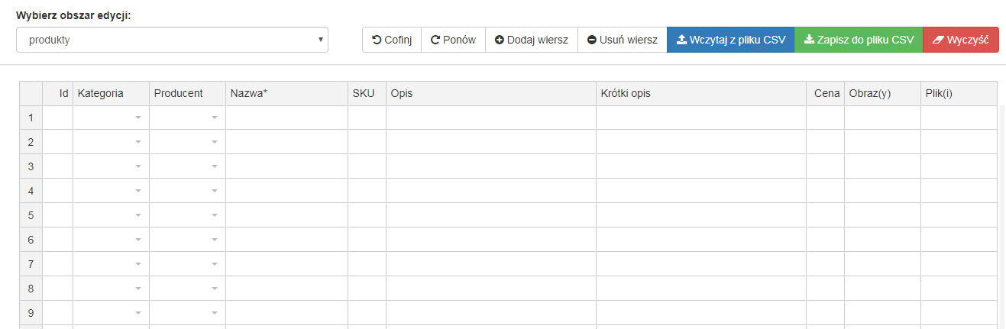1006x329 pixels.
Task: Expand Kategoria dropdown arrow in row 1
Action: pyautogui.click(x=138, y=118)
